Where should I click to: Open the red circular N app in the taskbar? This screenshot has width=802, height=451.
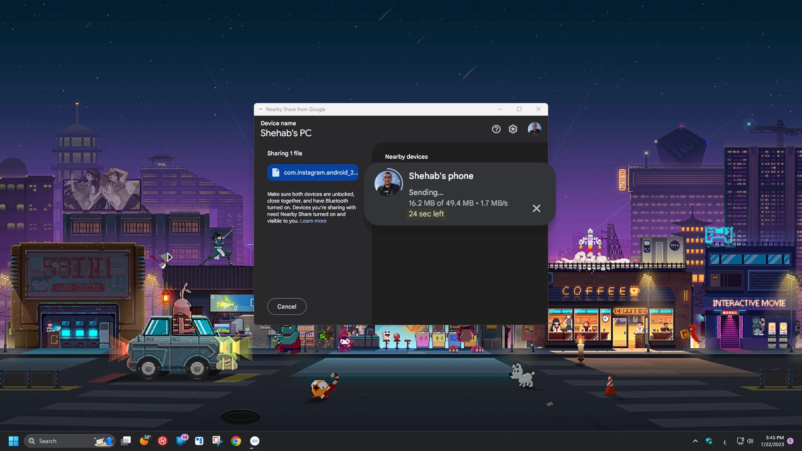(x=162, y=441)
